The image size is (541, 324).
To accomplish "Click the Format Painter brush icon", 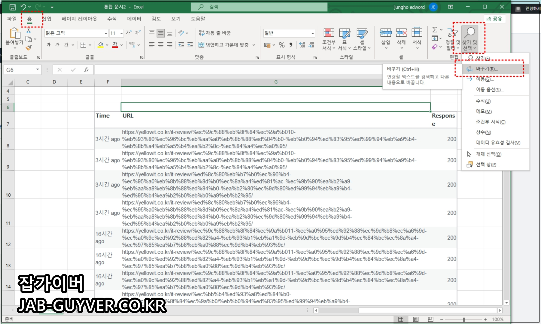I will pos(29,47).
